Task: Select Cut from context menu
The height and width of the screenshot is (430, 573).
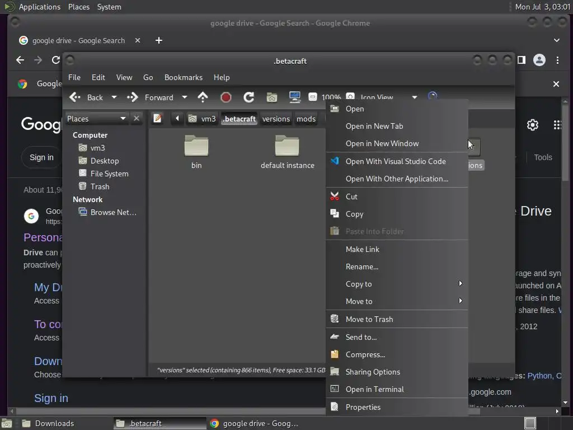Action: tap(397, 197)
